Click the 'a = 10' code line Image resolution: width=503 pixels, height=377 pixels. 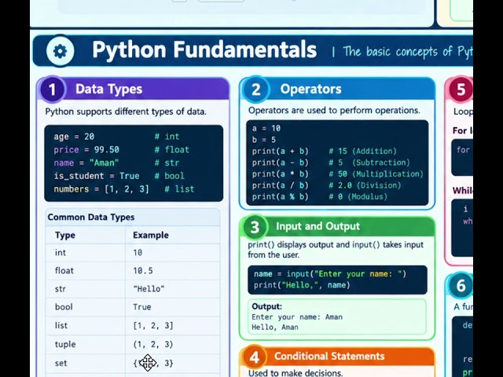coord(266,129)
